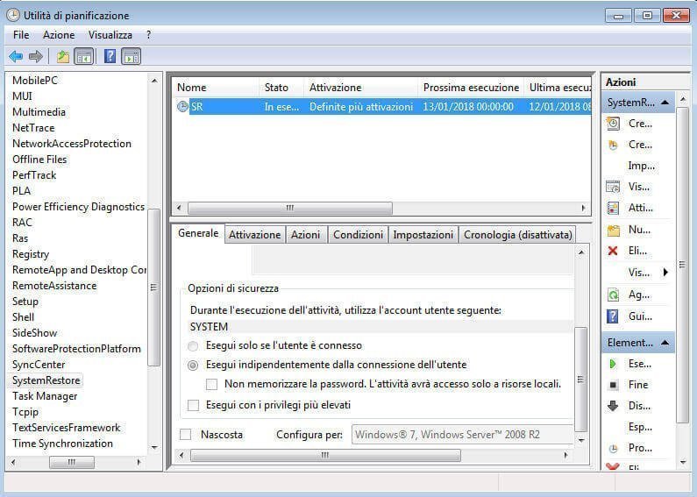The width and height of the screenshot is (697, 497).
Task: Select the Power Efficiency Diagnostics folder
Action: pos(78,207)
